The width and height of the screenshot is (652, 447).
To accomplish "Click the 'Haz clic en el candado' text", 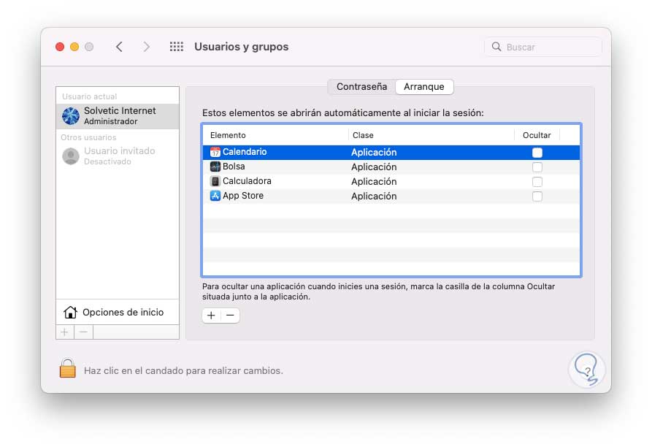I will click(x=183, y=370).
